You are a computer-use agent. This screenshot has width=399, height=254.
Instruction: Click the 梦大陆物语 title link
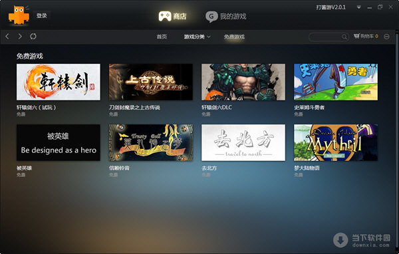coord(307,168)
